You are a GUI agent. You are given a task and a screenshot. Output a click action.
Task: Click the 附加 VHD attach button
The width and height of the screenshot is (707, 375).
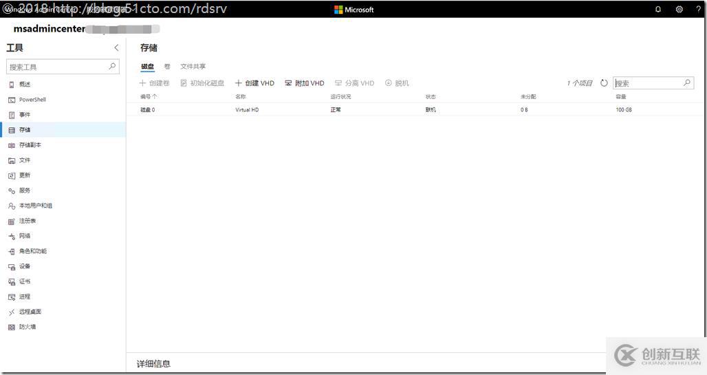pyautogui.click(x=305, y=83)
